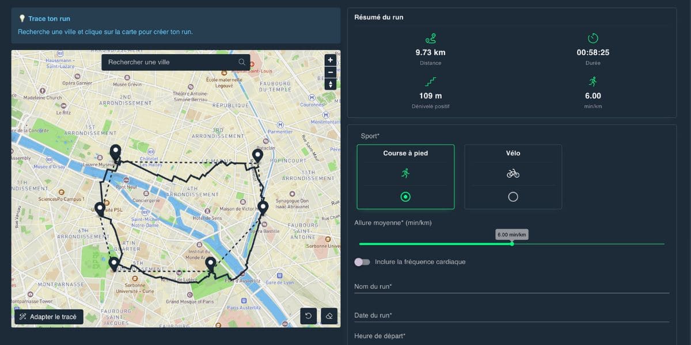691x345 pixels.
Task: Select the marker at the route's southwest corner
Action: 114,264
